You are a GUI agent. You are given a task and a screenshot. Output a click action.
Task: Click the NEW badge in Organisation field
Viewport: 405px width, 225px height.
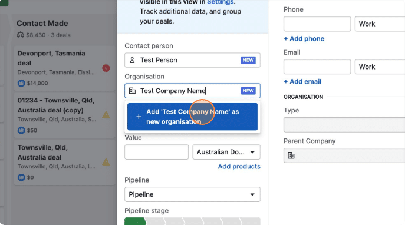[248, 91]
